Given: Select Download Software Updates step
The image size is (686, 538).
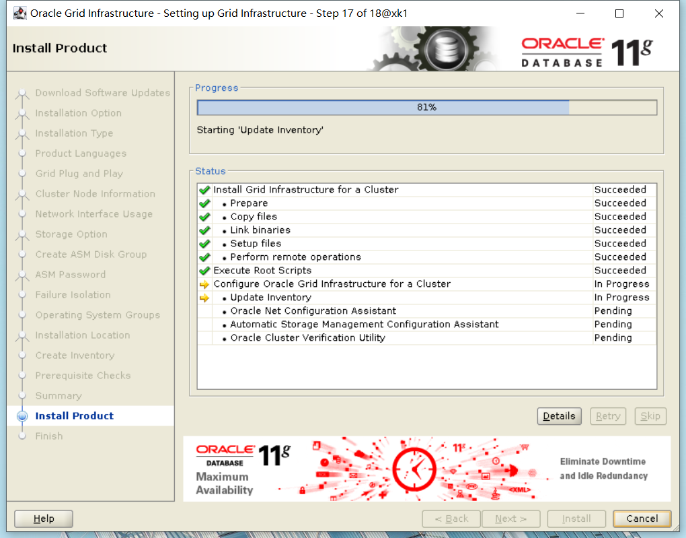Looking at the screenshot, I should click(x=102, y=93).
